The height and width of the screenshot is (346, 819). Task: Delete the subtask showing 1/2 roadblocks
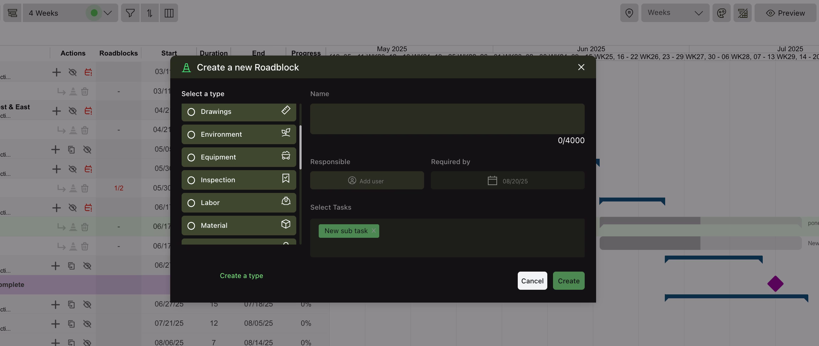click(x=85, y=188)
